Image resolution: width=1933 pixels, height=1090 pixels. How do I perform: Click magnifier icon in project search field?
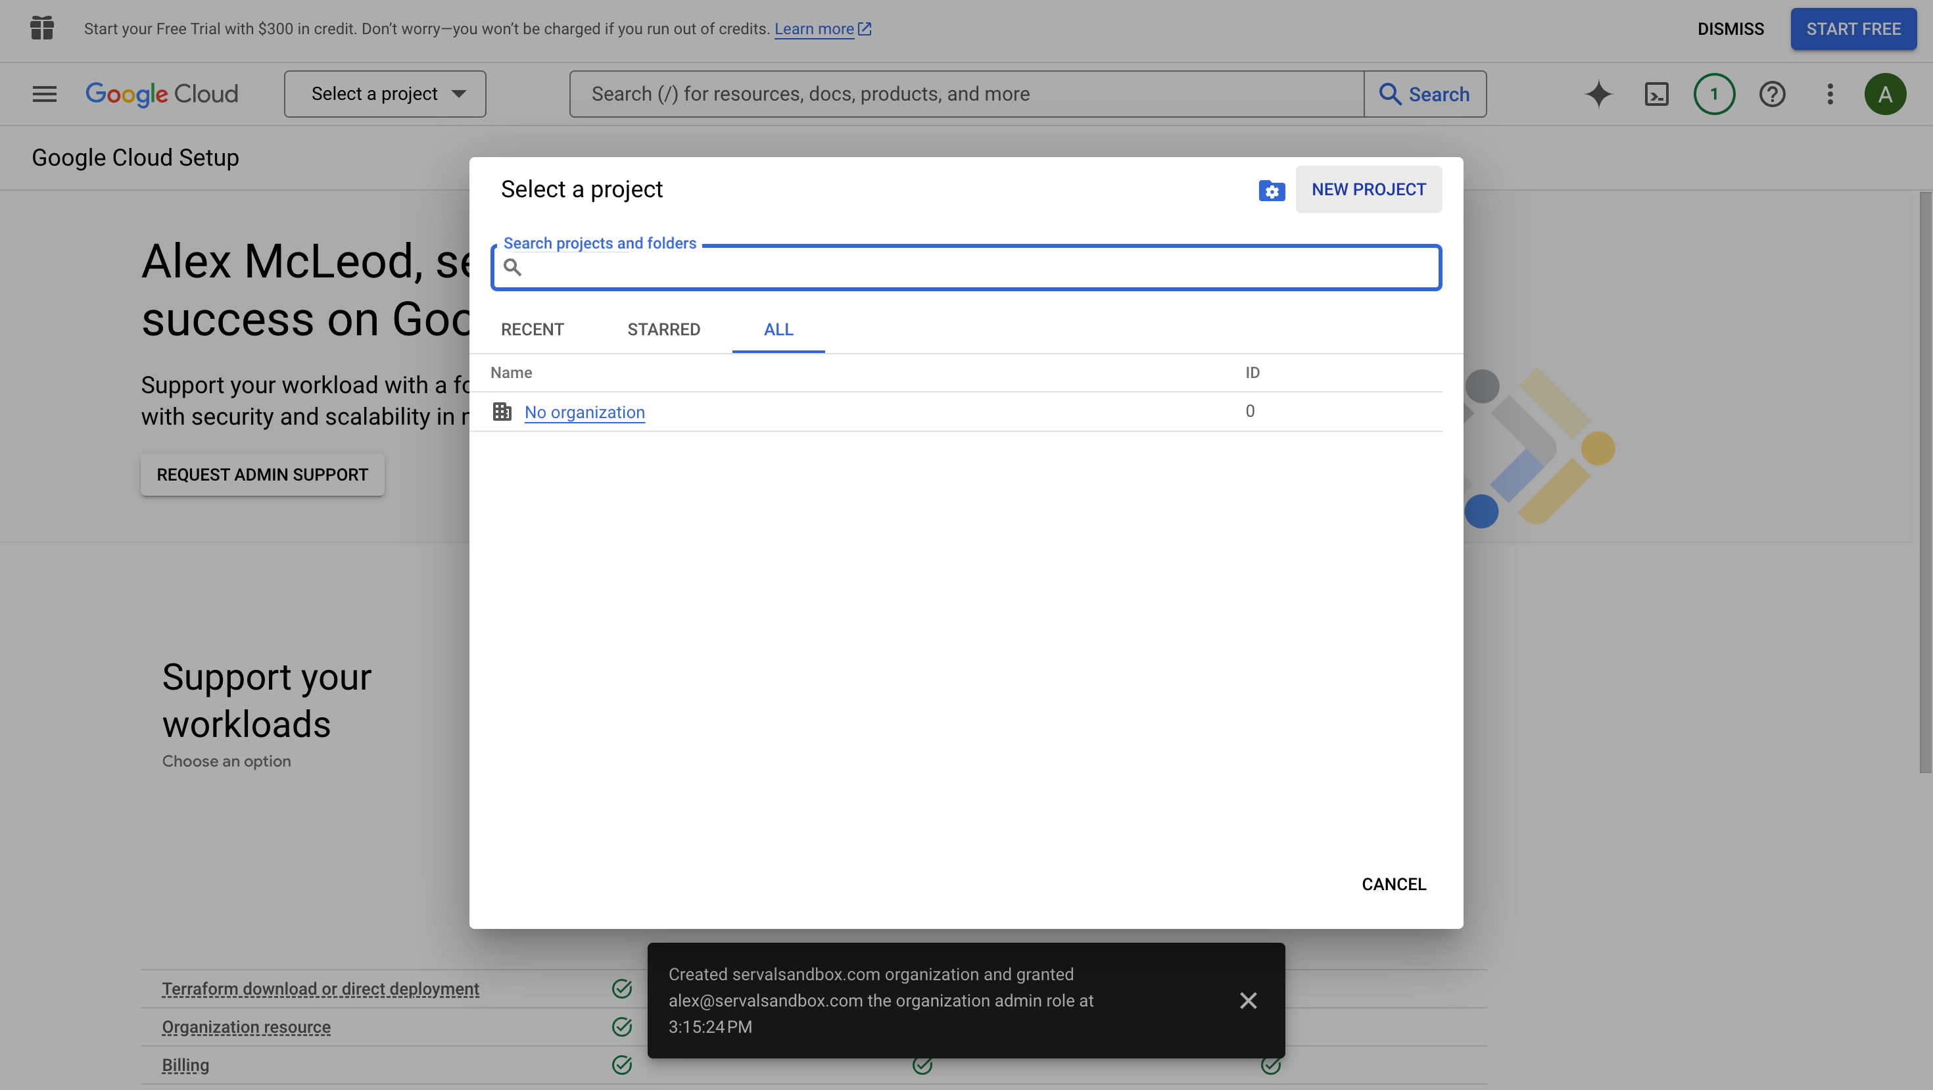coord(513,267)
